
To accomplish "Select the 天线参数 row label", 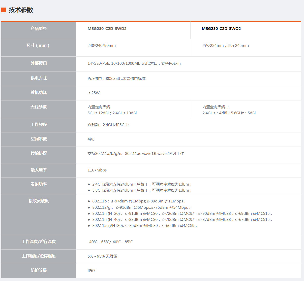I will click(39, 107).
